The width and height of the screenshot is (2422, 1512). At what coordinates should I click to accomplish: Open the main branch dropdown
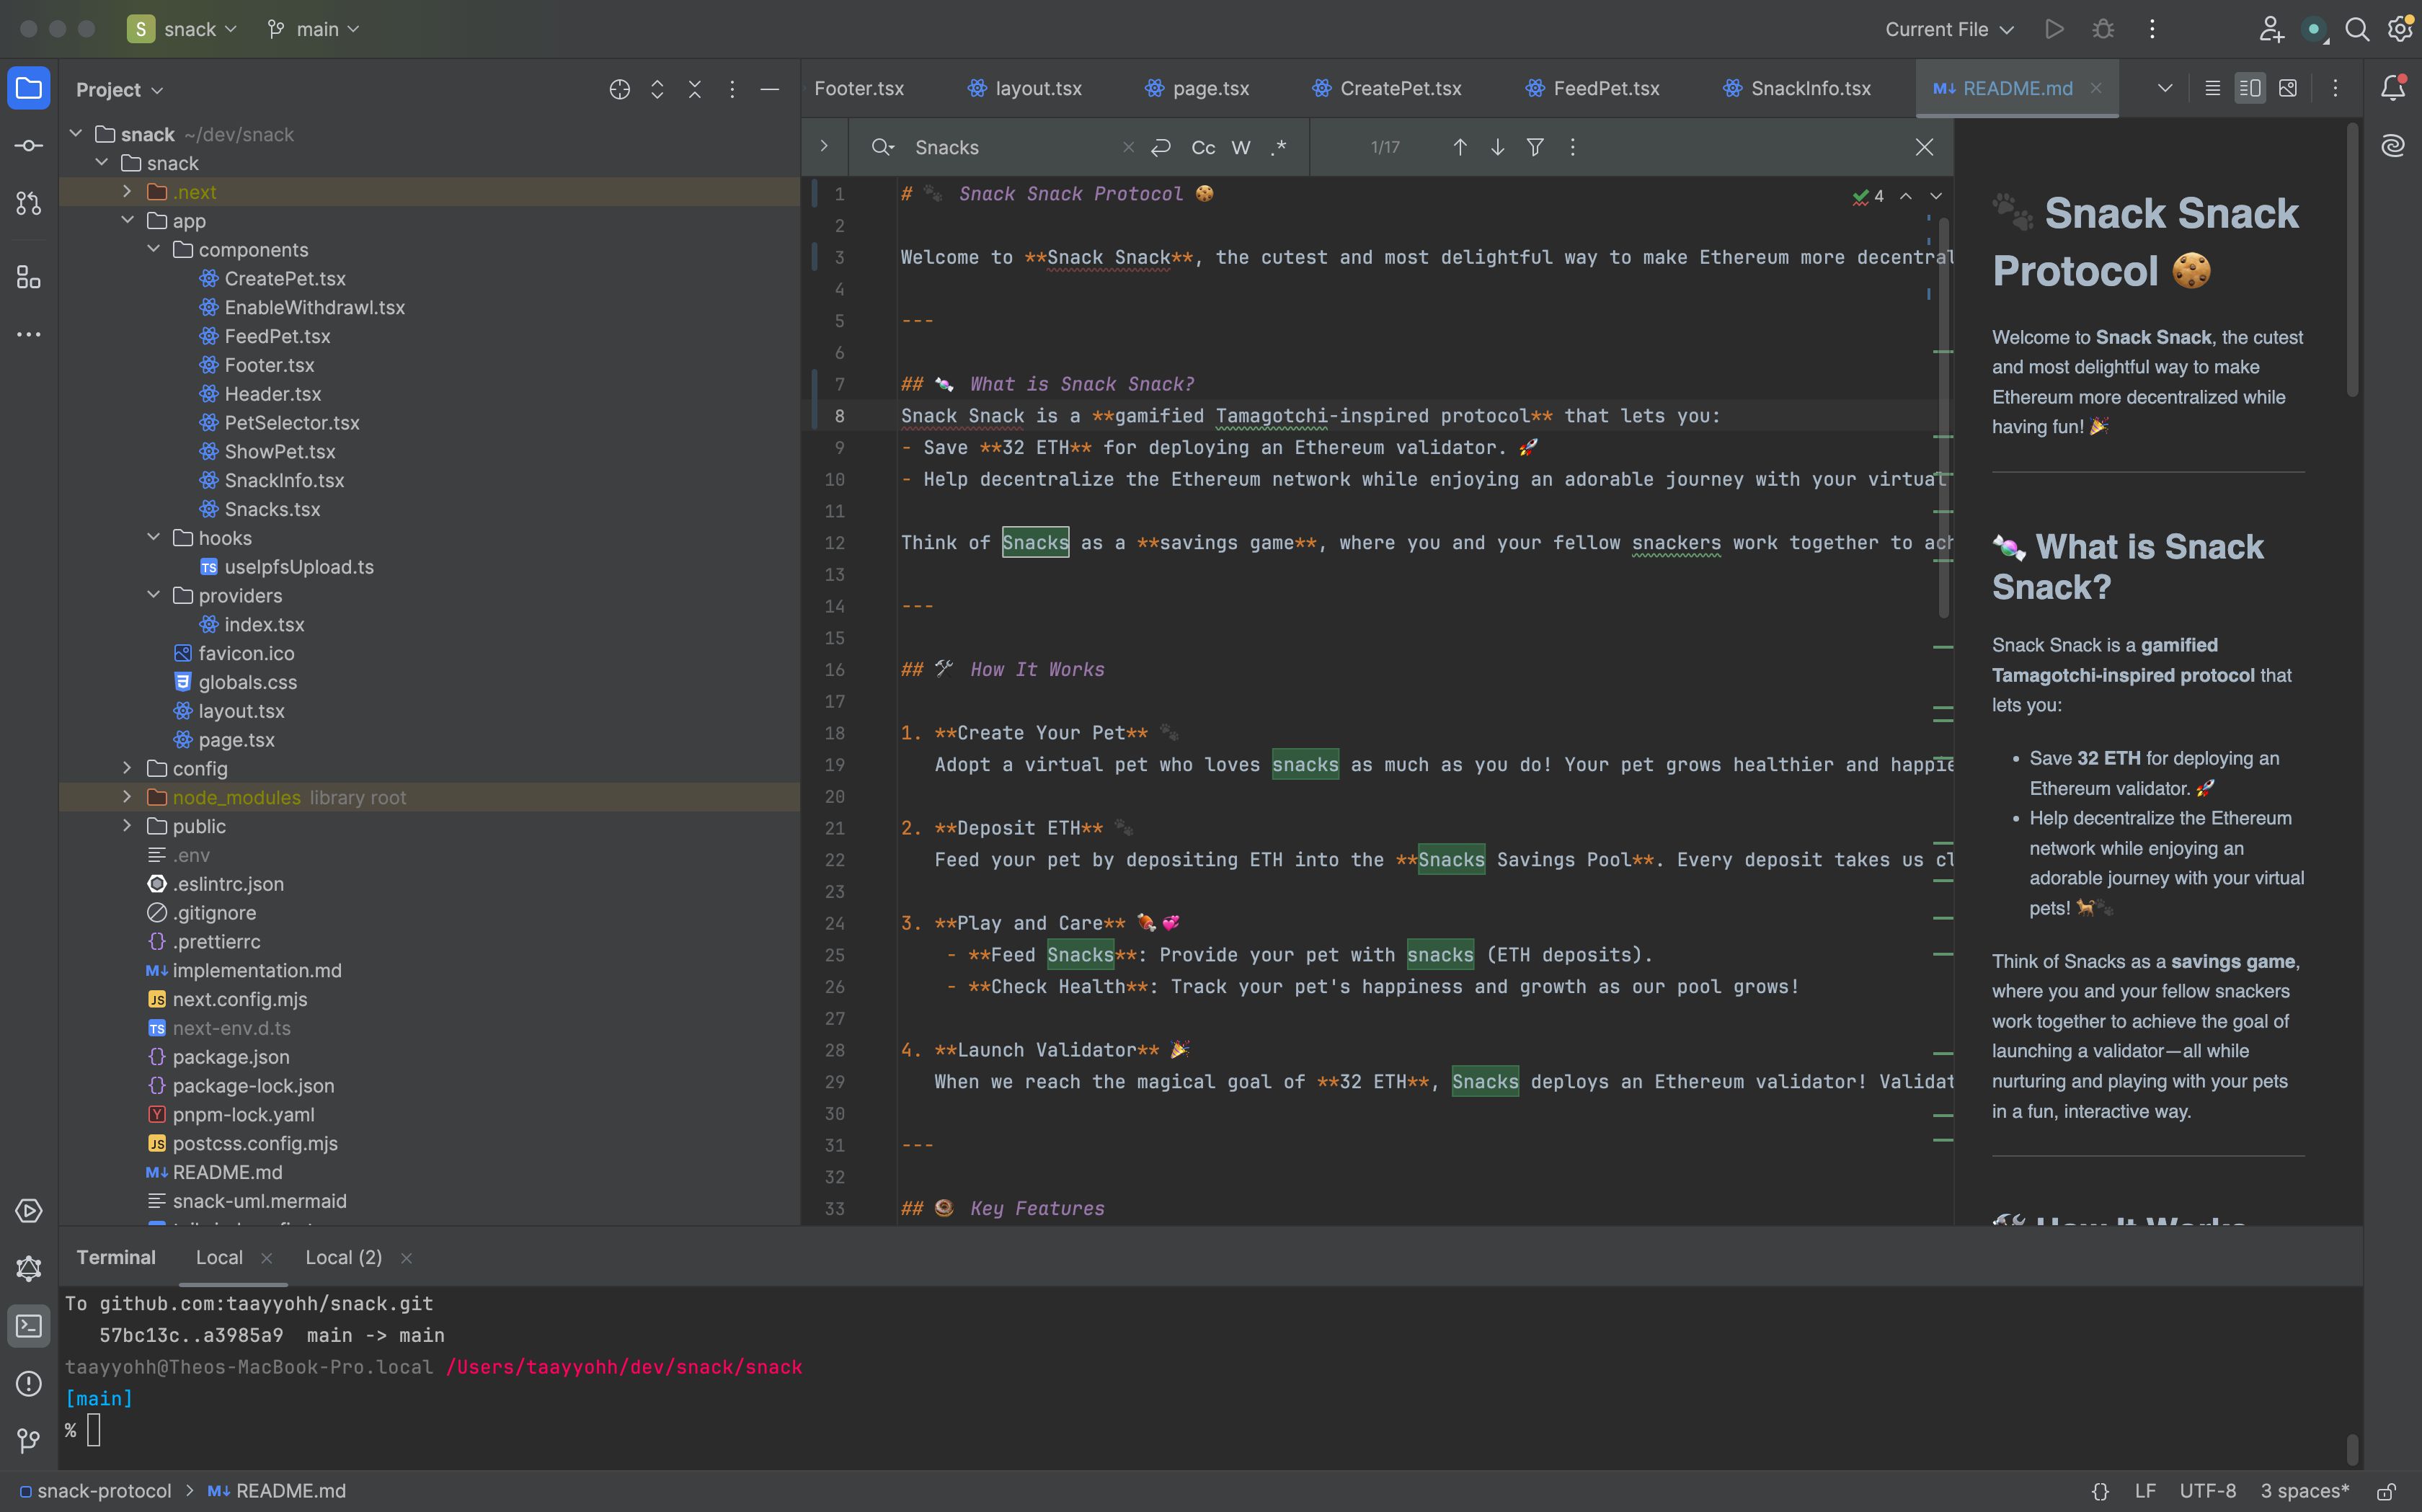point(313,29)
